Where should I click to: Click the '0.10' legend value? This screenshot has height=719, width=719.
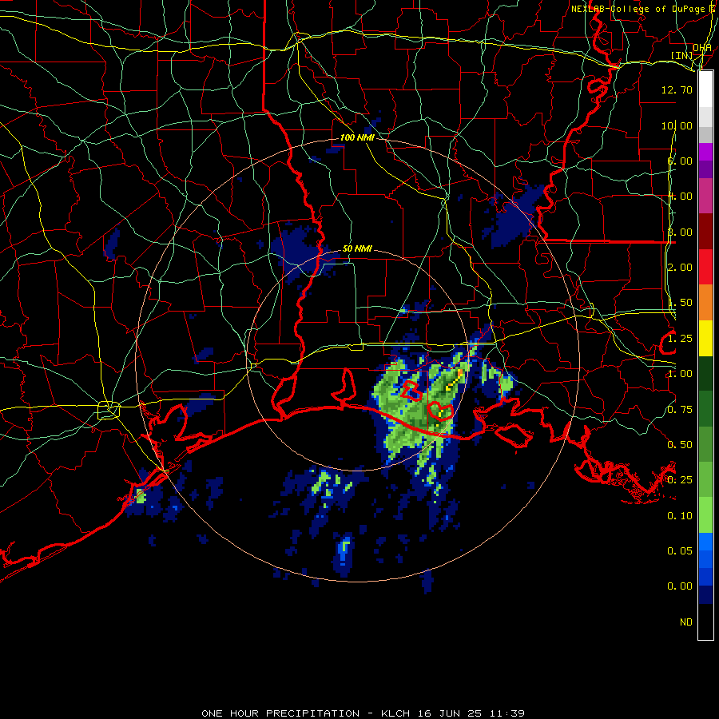click(680, 516)
